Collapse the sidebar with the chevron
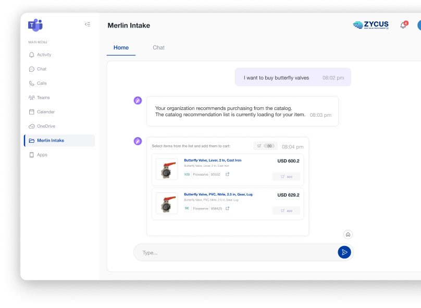Screen dimensions: 421x308 point(88,23)
